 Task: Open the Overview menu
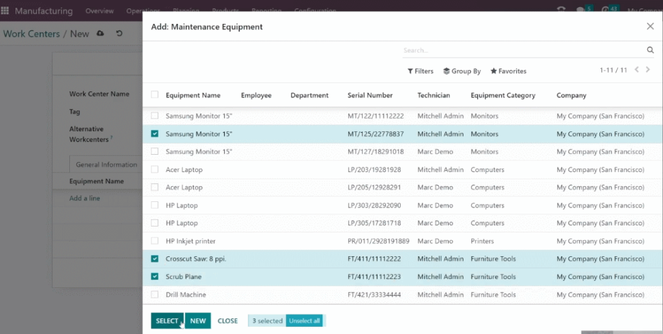(x=99, y=11)
